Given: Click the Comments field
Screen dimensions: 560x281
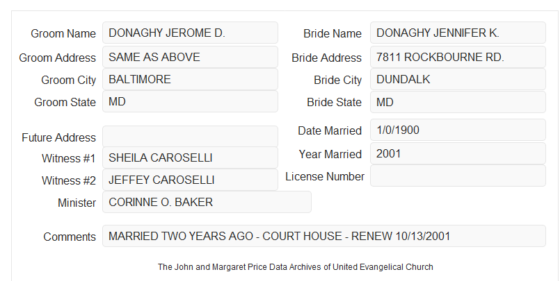Looking at the screenshot, I should 324,236.
